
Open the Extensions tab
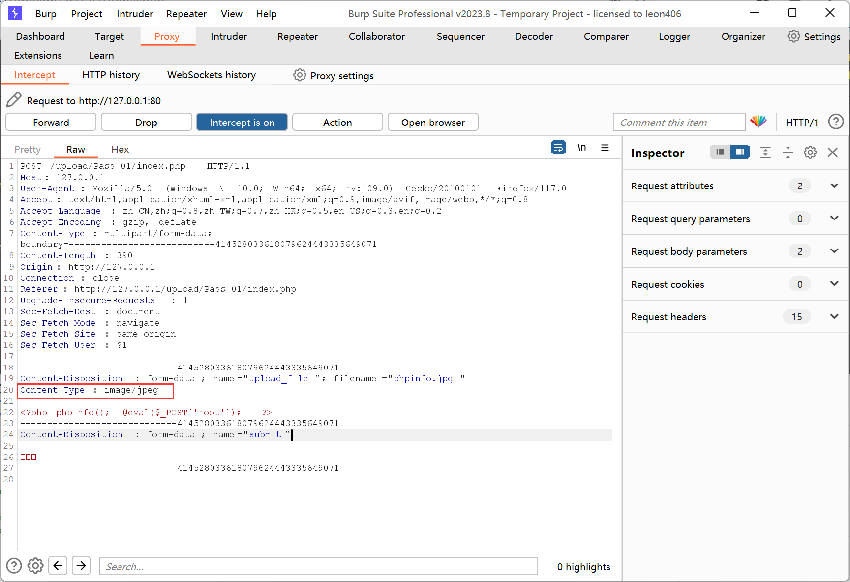click(38, 55)
